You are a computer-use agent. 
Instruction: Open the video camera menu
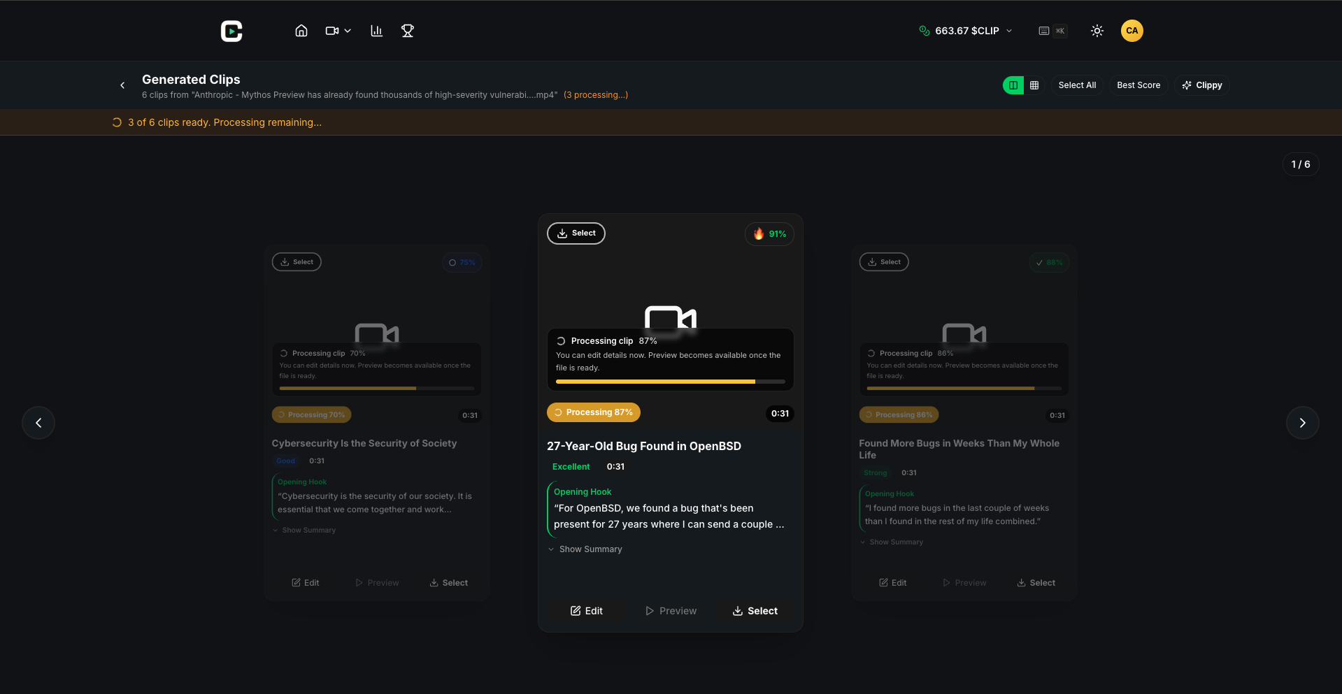[338, 31]
